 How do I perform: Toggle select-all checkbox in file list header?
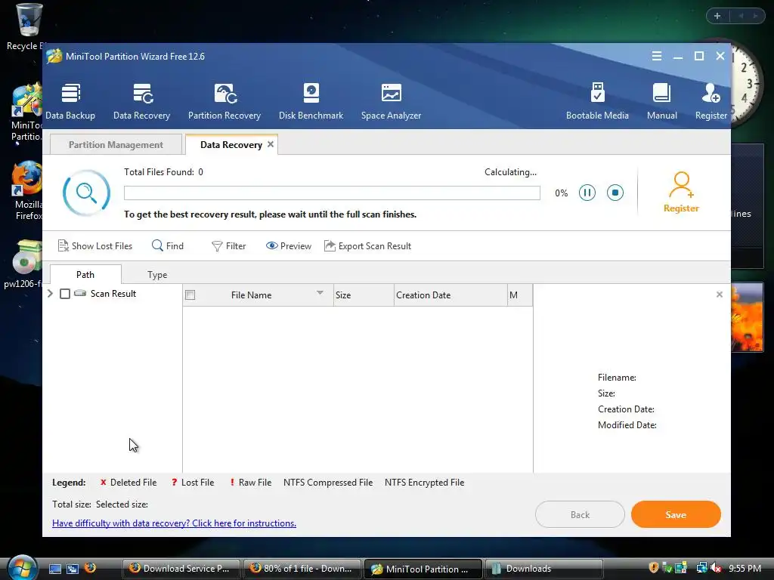[190, 295]
